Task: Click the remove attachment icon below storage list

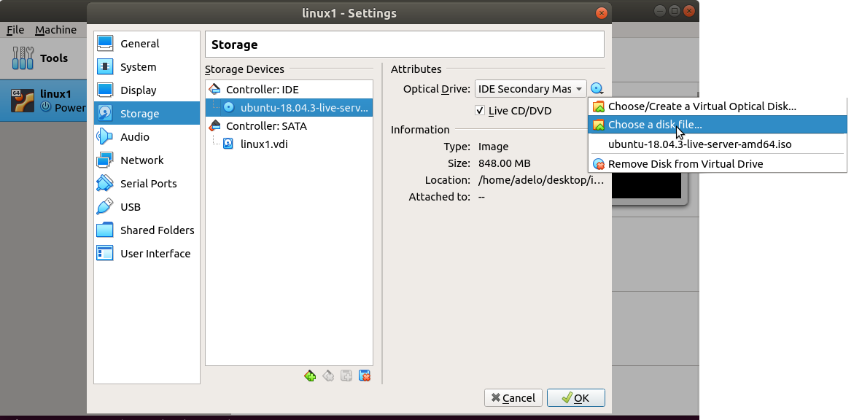Action: (x=365, y=376)
